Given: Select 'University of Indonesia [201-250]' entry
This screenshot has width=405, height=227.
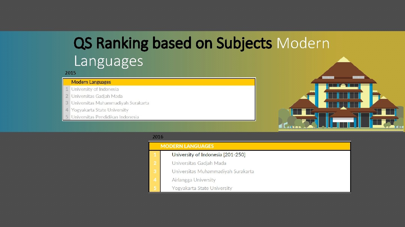Looking at the screenshot, I should [209, 155].
